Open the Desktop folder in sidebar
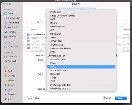132x105 pixels. tap(10, 13)
